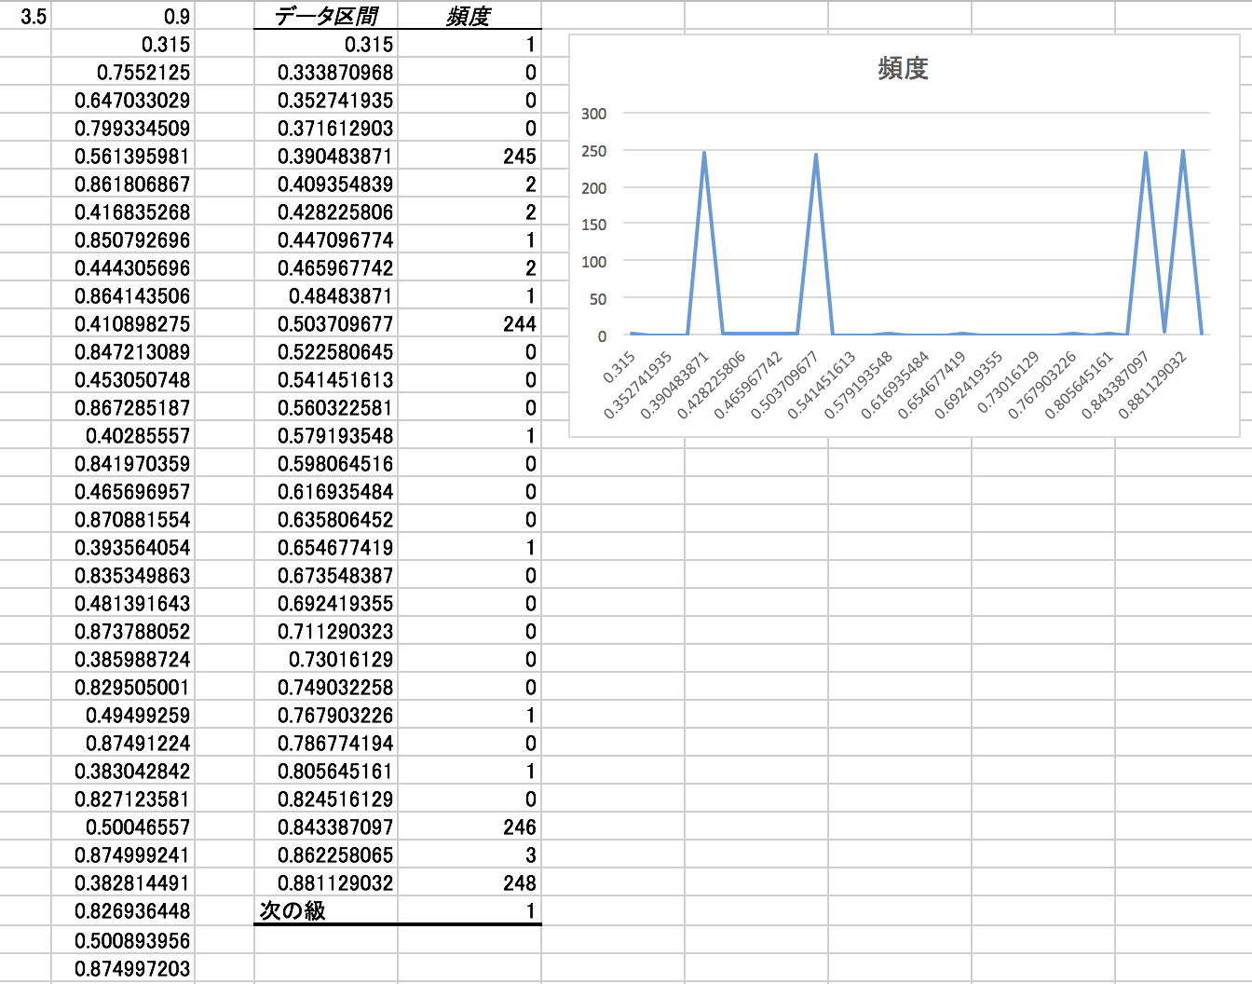Select the bin cell 0.503709677 in the table
This screenshot has height=984, width=1252.
point(326,323)
